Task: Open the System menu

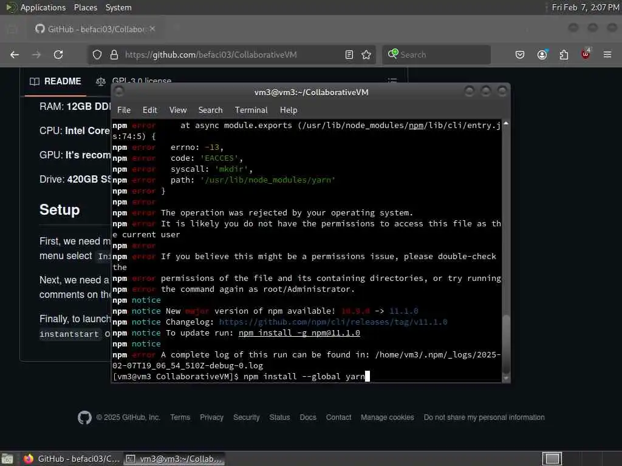Action: [118, 7]
